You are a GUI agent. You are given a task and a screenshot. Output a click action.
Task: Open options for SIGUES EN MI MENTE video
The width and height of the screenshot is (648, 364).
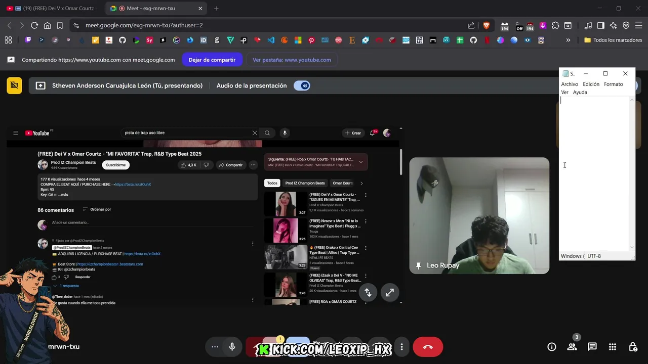point(366,195)
